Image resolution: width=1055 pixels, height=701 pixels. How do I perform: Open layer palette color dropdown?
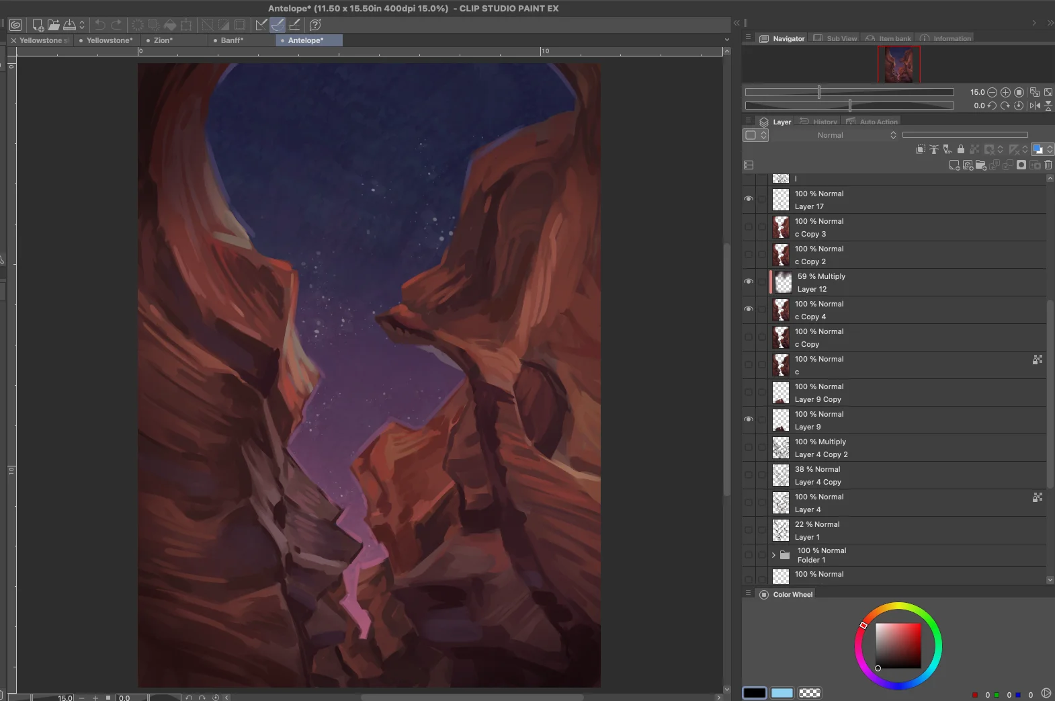click(x=756, y=135)
